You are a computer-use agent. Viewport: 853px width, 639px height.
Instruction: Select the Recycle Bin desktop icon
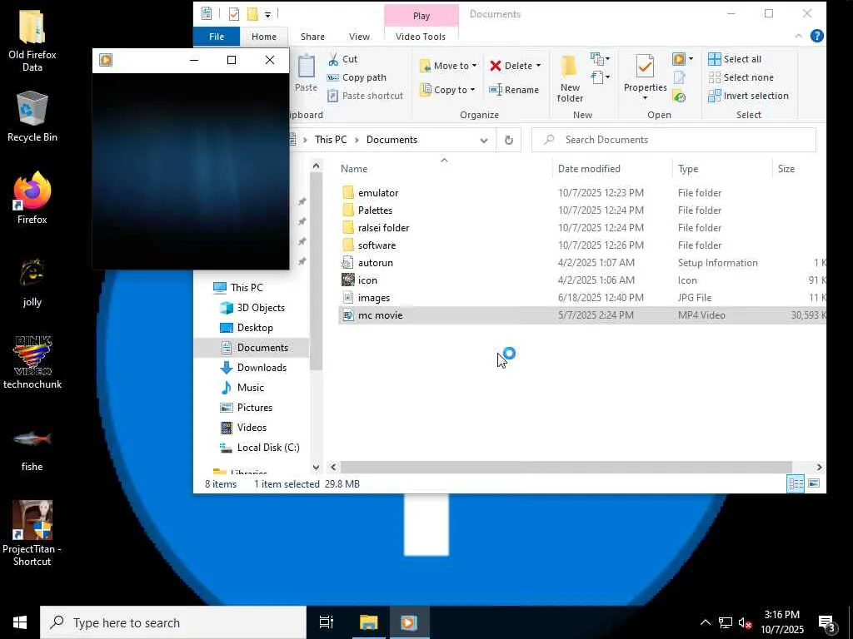pos(32,116)
